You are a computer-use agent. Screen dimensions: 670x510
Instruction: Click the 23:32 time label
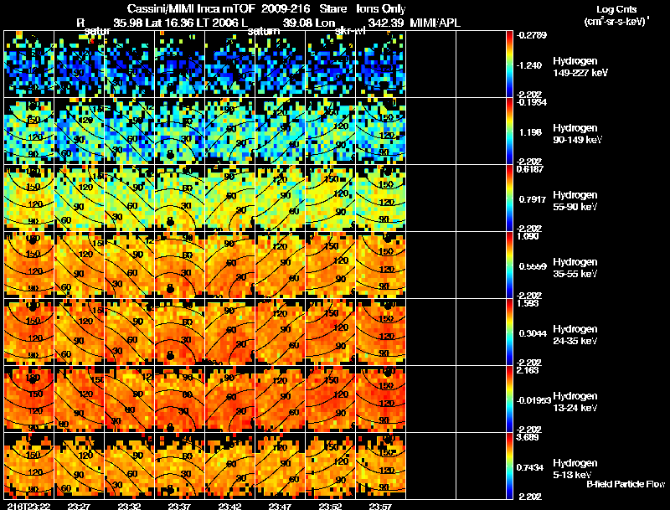(x=129, y=506)
